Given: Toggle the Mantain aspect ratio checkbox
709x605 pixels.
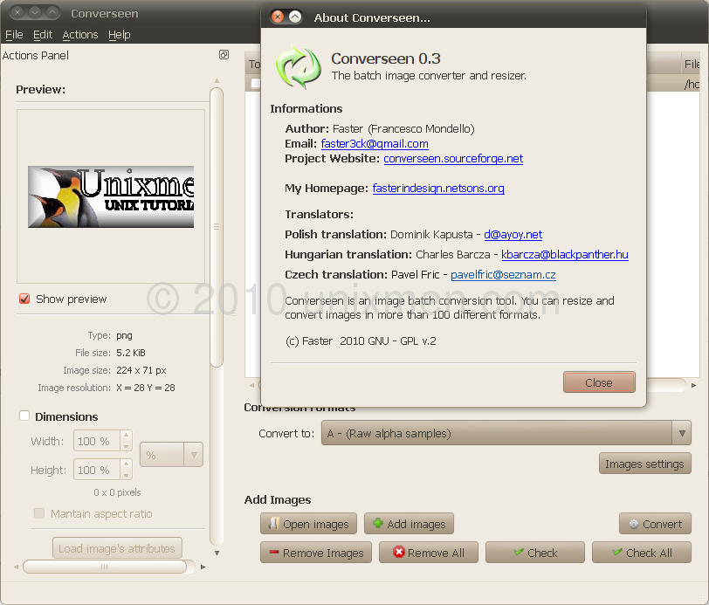Looking at the screenshot, I should click(39, 513).
